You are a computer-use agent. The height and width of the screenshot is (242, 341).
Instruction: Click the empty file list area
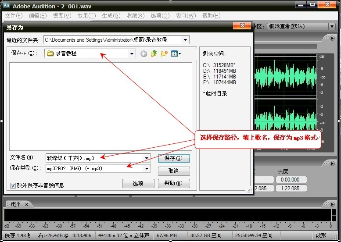101,107
